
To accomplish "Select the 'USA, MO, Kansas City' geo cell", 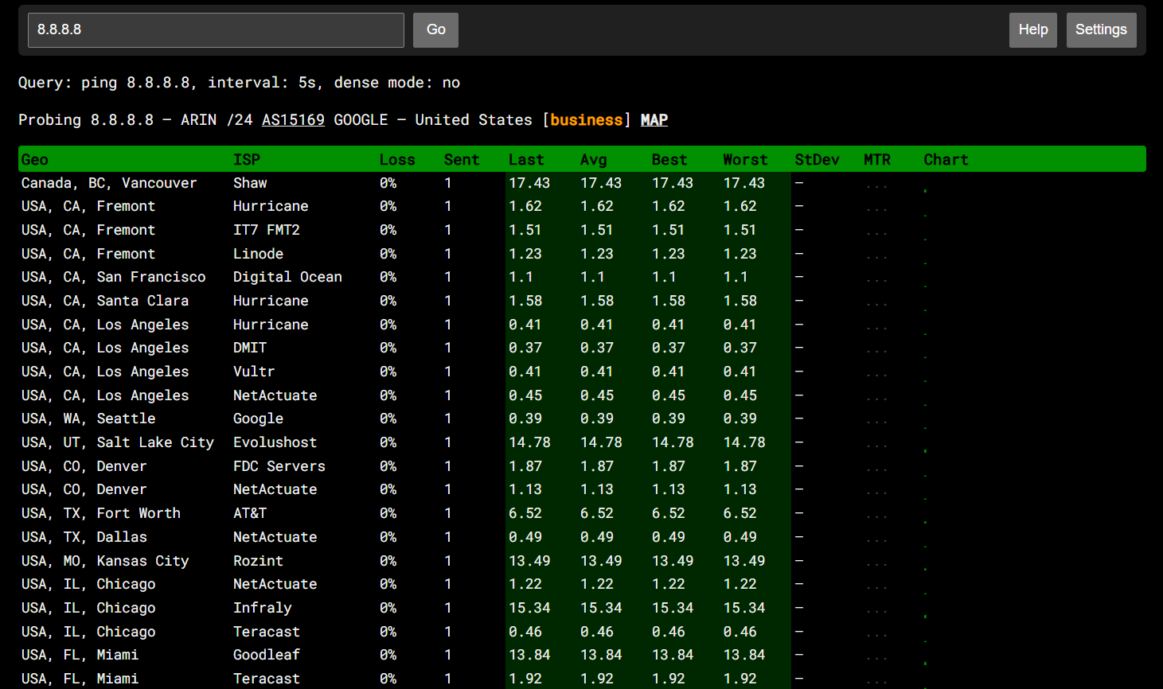I will 105,561.
